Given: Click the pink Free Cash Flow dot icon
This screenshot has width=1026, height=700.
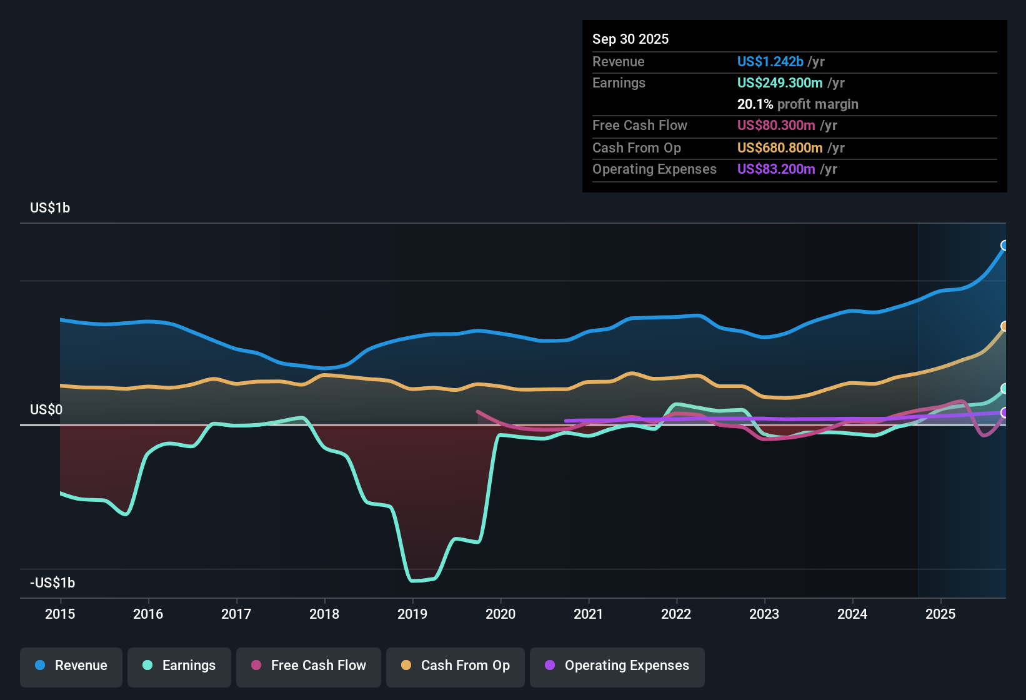Looking at the screenshot, I should click(x=256, y=666).
